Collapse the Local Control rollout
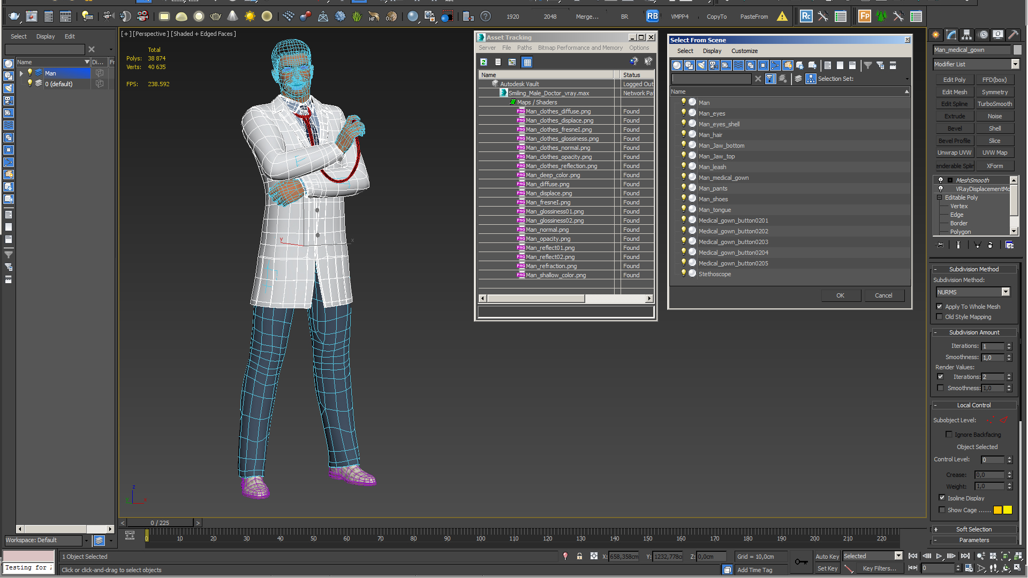The image size is (1028, 578). pyautogui.click(x=974, y=405)
